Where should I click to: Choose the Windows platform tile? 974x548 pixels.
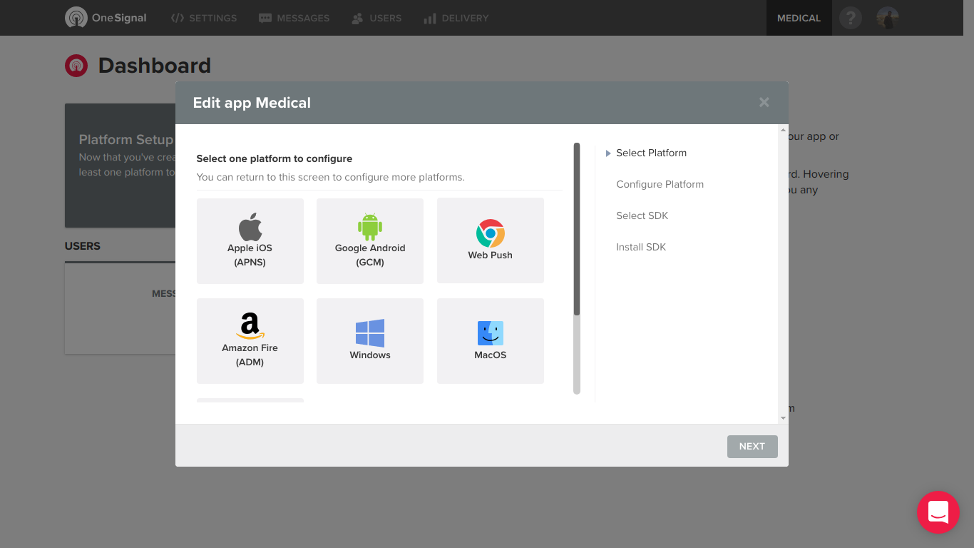pyautogui.click(x=370, y=341)
